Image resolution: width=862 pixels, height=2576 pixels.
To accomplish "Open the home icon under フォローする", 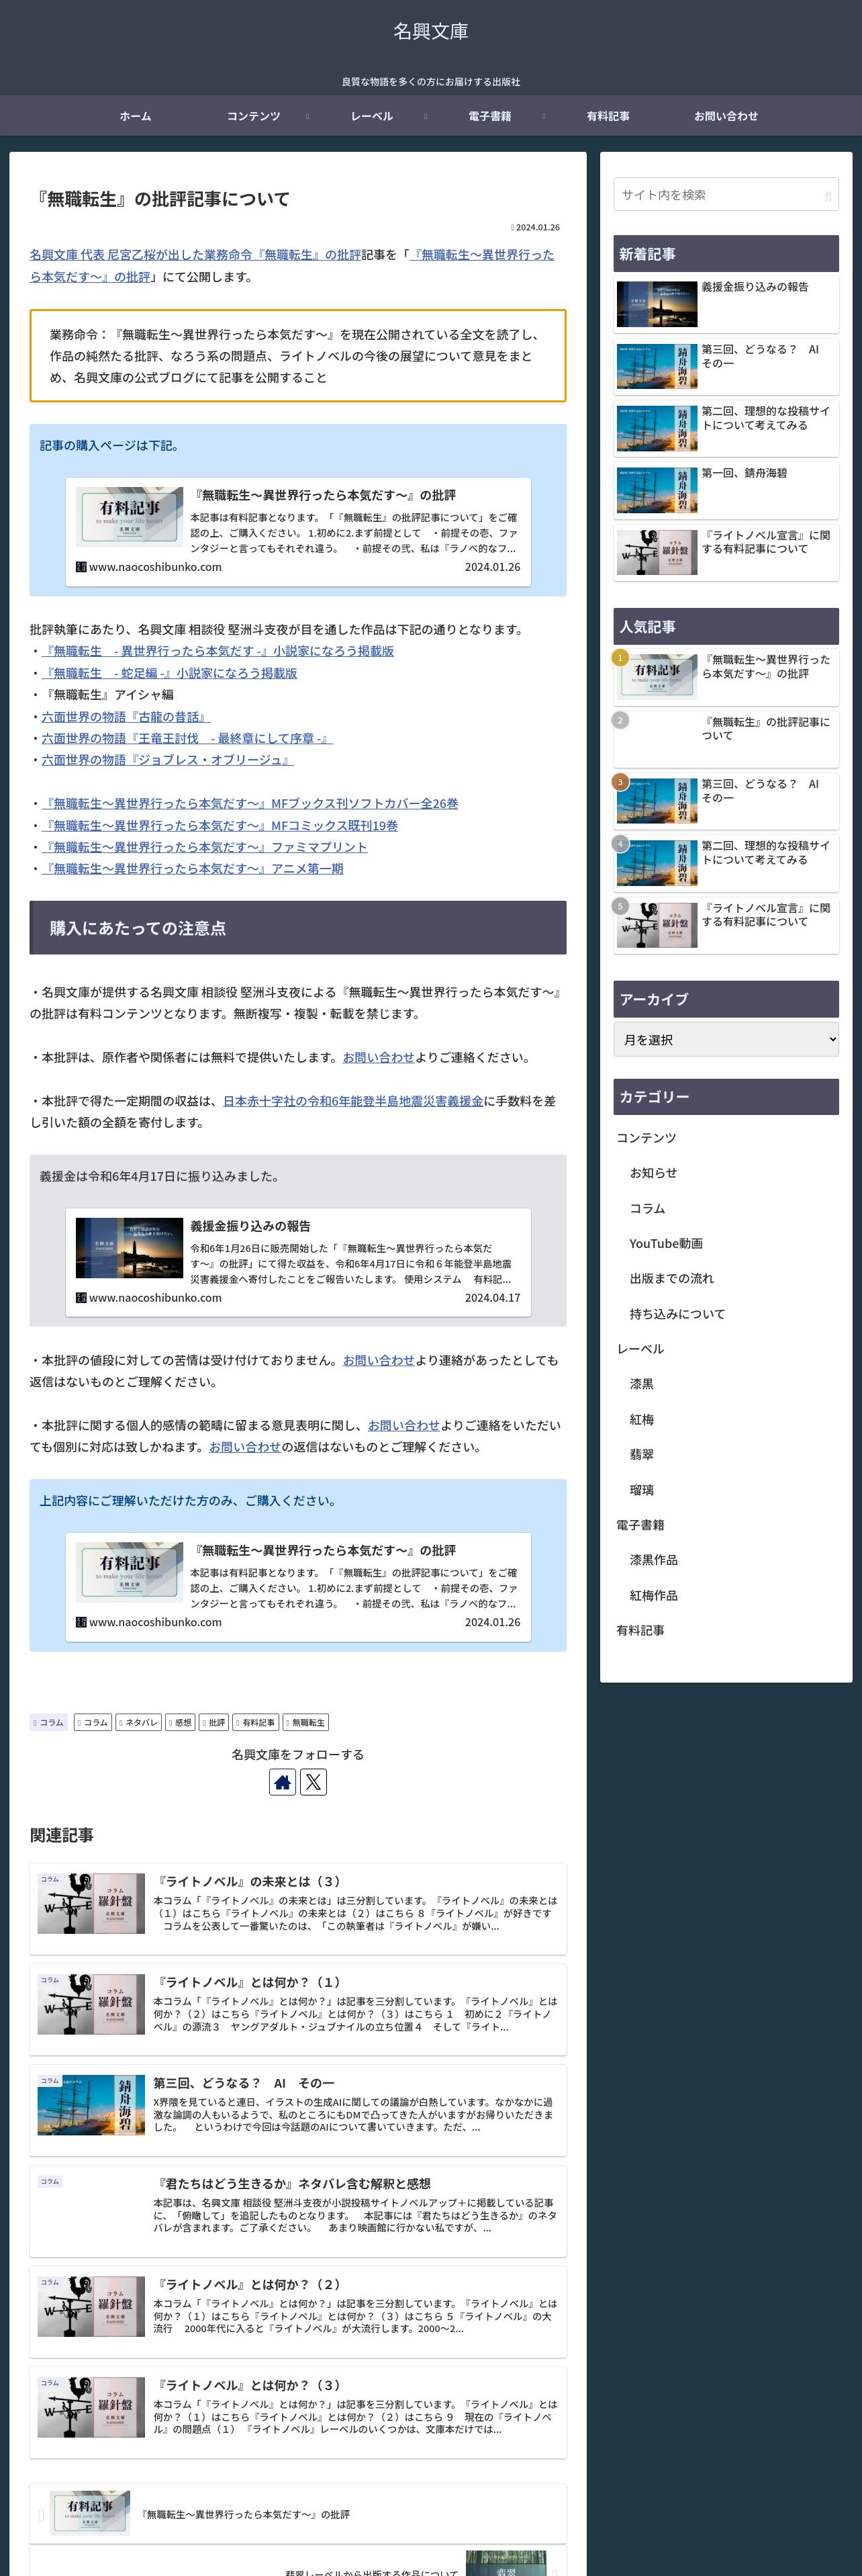I will tap(282, 1781).
